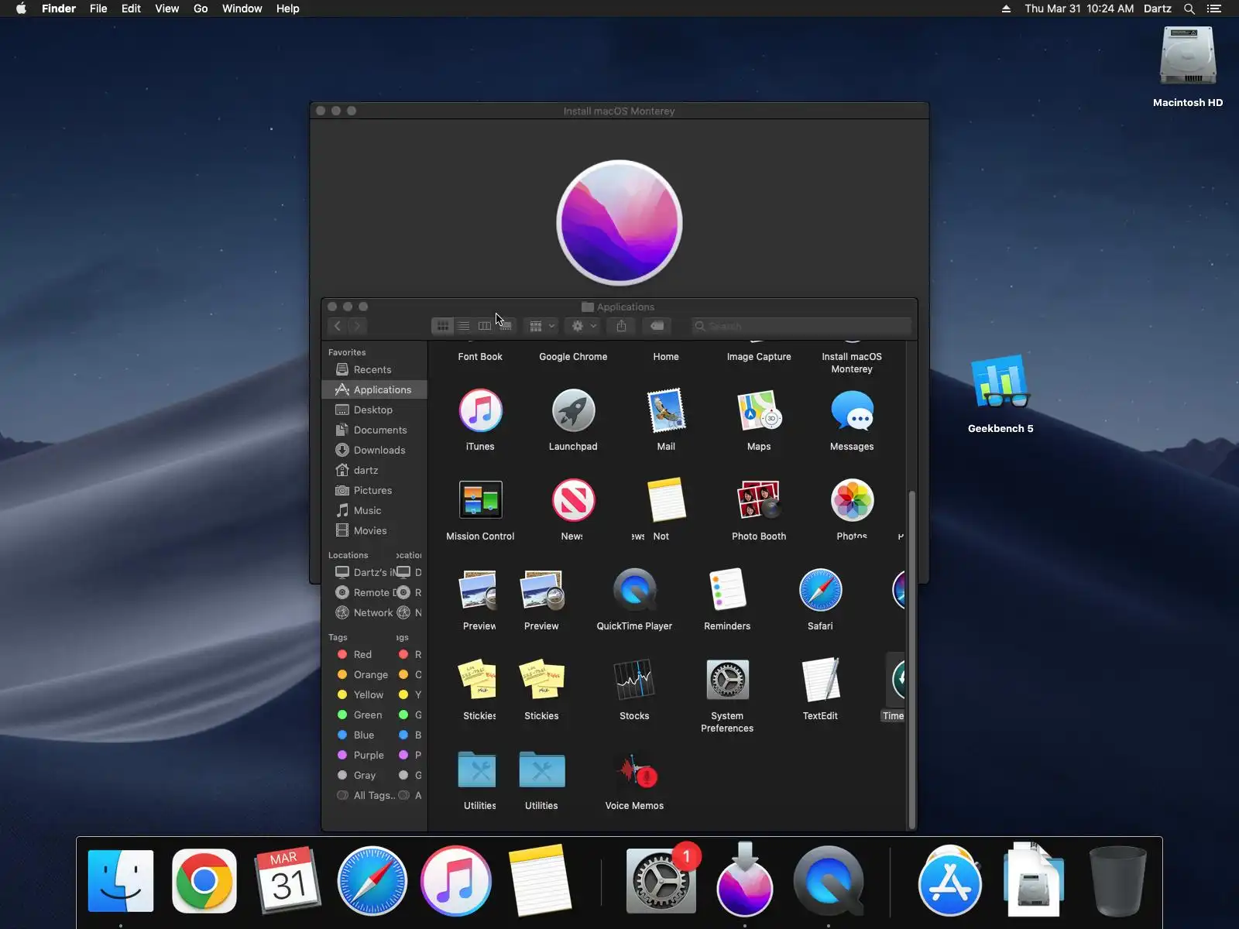Switch Finder to icon view
The image size is (1239, 929).
442,326
